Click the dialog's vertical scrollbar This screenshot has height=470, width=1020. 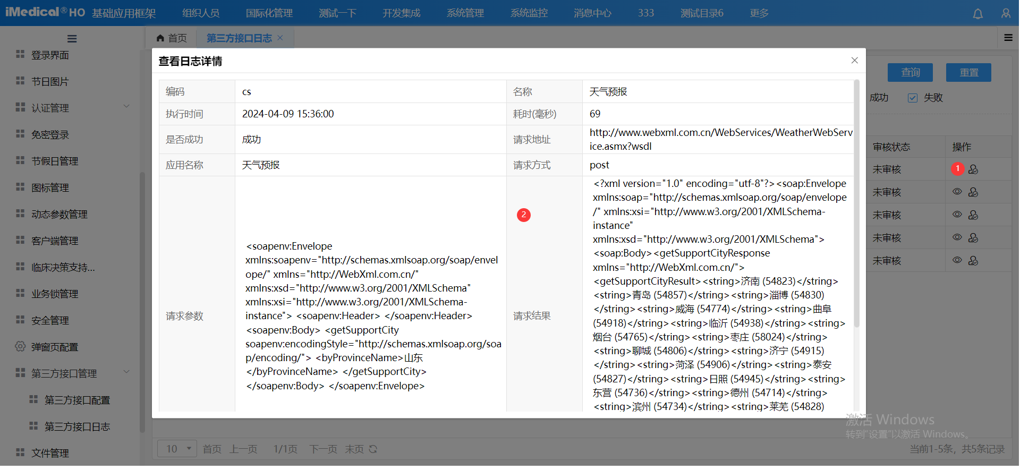click(x=856, y=202)
